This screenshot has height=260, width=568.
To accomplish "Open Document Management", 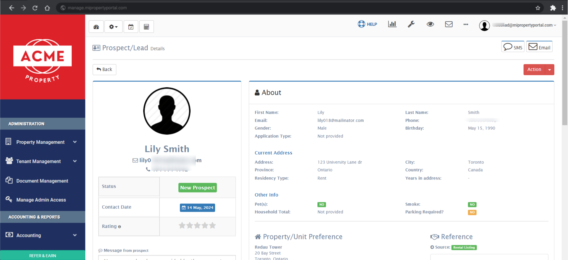I will coord(43,181).
